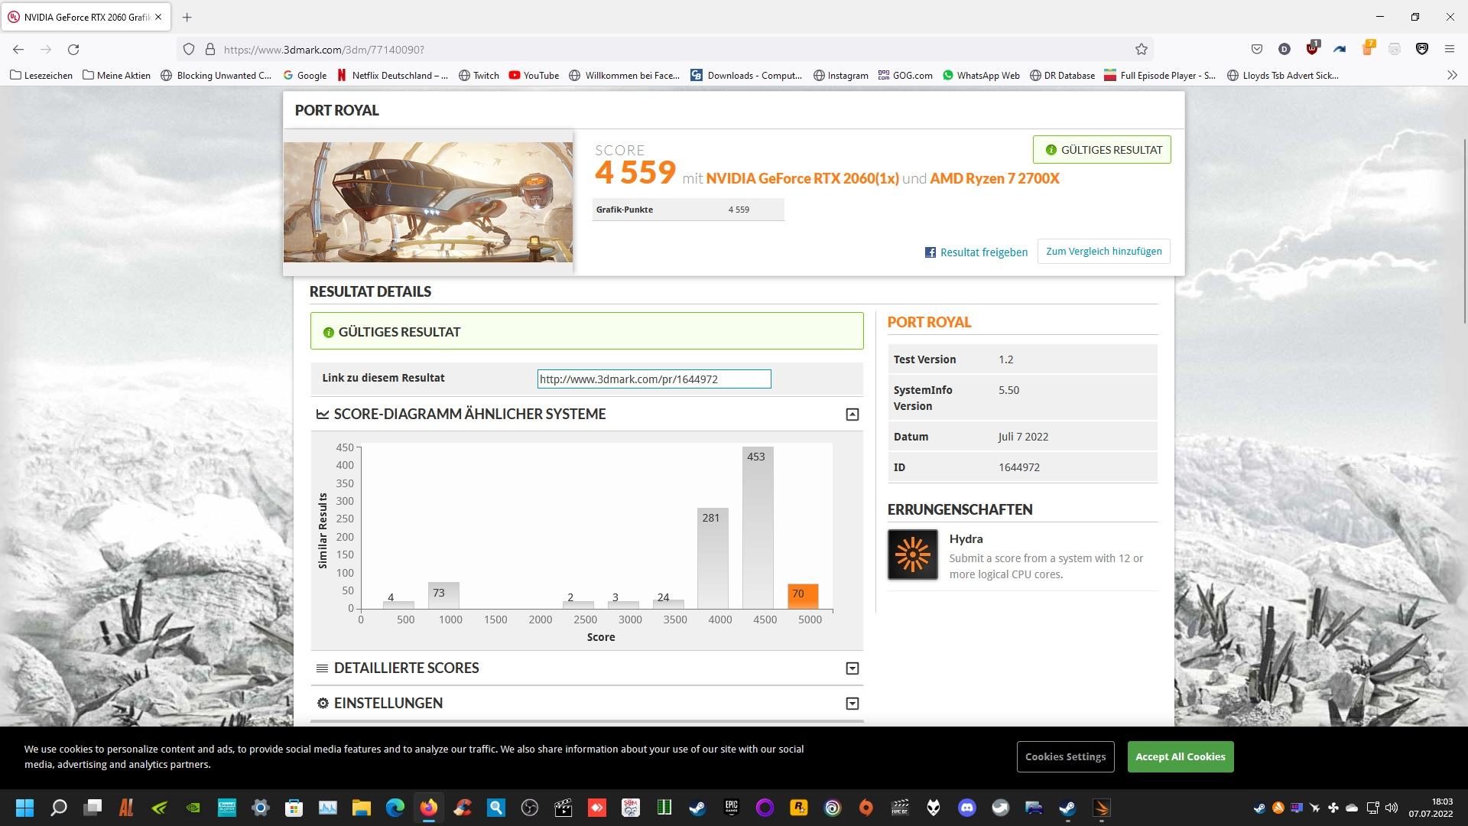Open Windows Start menu
The height and width of the screenshot is (826, 1468).
[x=24, y=808]
